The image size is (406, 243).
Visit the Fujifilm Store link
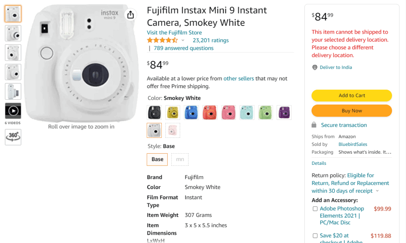174,32
